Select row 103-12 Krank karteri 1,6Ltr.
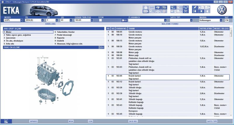This screenshot has height=125, width=234. [x=168, y=83]
